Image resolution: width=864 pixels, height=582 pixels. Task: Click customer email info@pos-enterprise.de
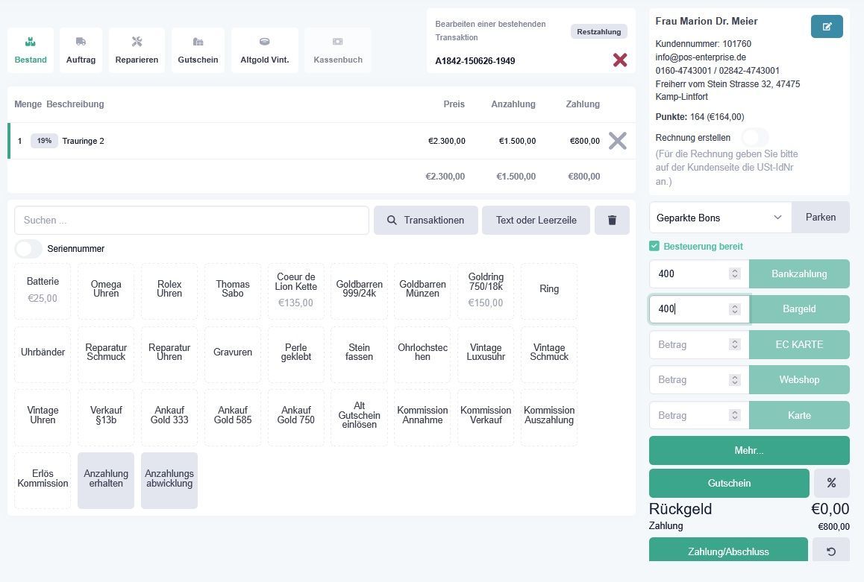coord(701,57)
